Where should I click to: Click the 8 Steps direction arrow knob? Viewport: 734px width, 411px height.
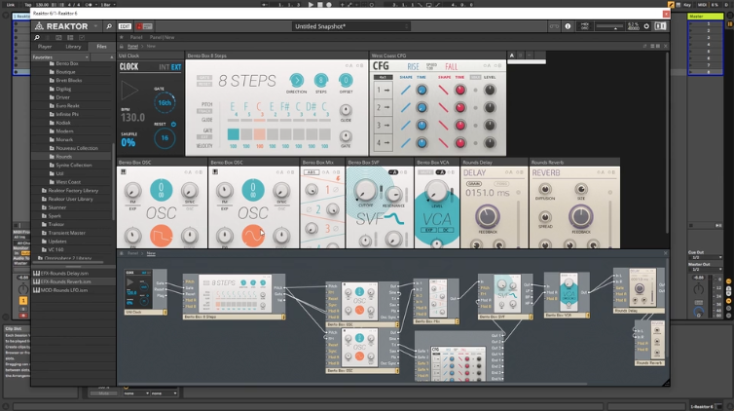tap(296, 80)
